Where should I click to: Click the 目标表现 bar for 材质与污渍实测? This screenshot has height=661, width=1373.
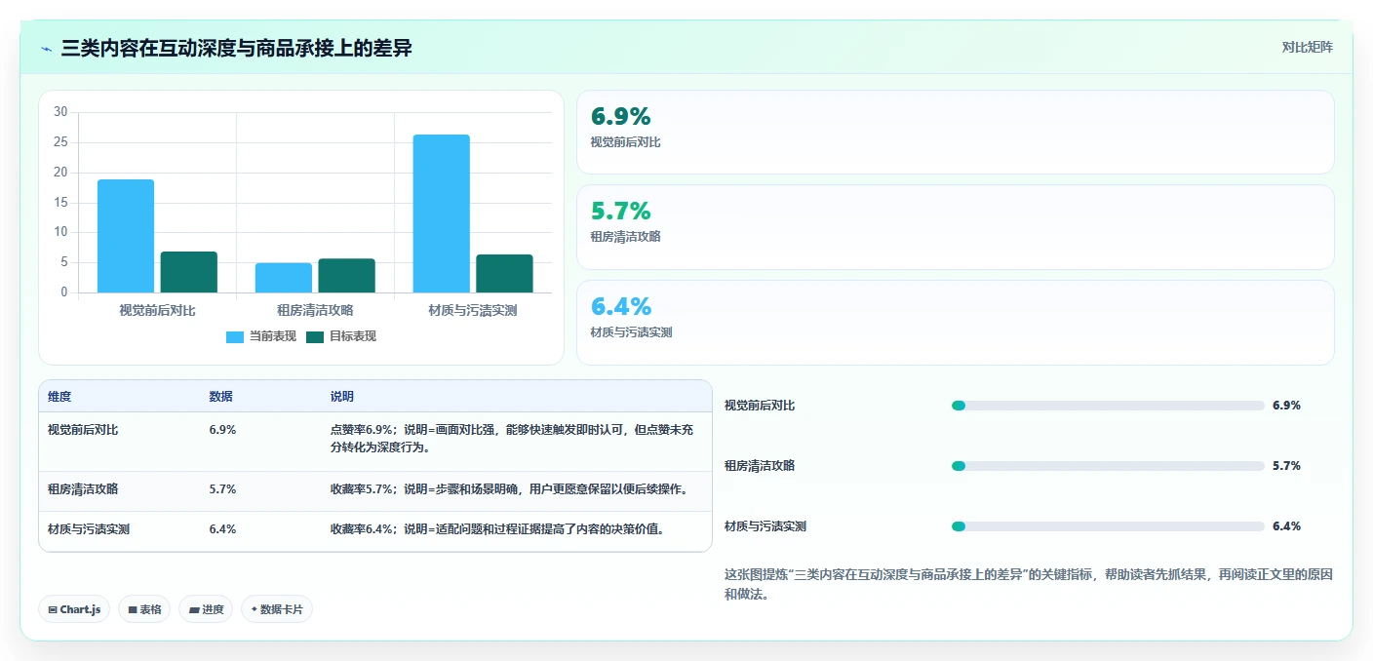pyautogui.click(x=505, y=274)
